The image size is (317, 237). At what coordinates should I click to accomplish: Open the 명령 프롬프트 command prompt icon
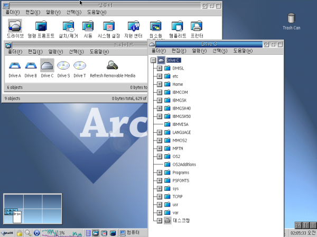coord(41,25)
